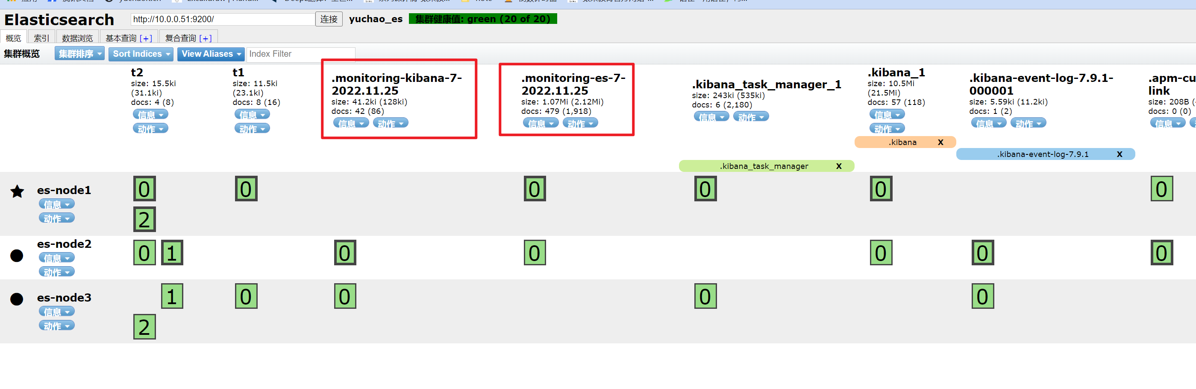
Task: Select t1 shard 0 on es-node3
Action: 246,296
